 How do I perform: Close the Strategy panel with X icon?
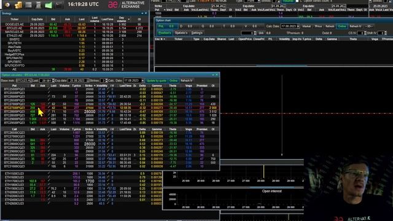pos(146,14)
